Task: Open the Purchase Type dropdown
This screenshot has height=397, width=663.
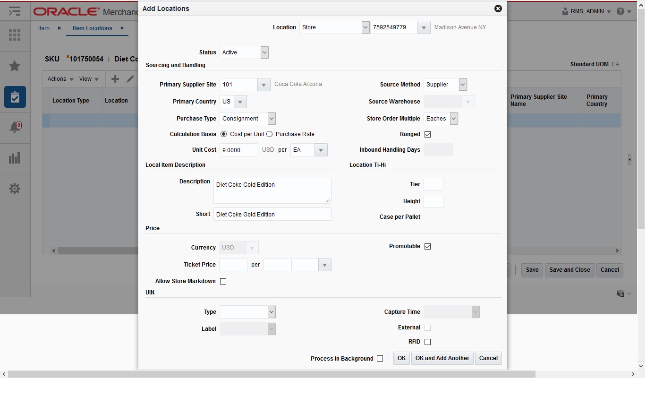Action: (x=271, y=118)
